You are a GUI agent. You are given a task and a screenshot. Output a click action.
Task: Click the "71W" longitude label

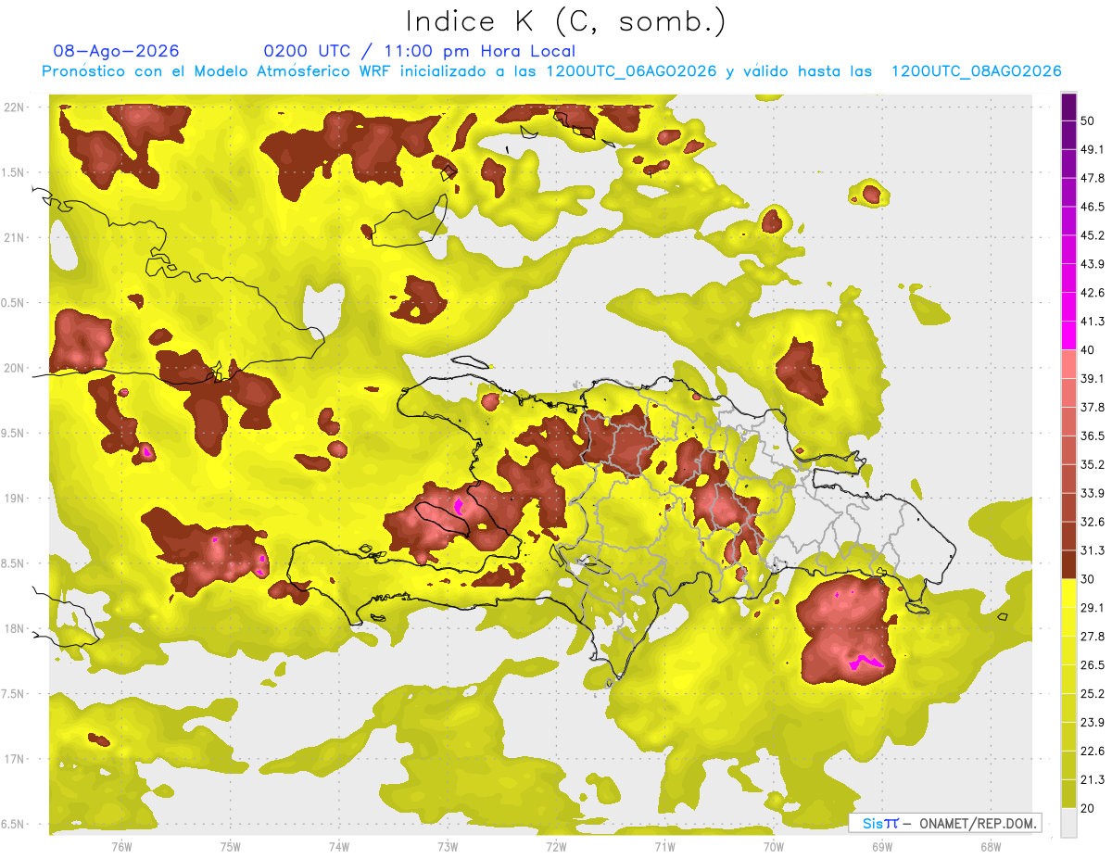point(664,846)
